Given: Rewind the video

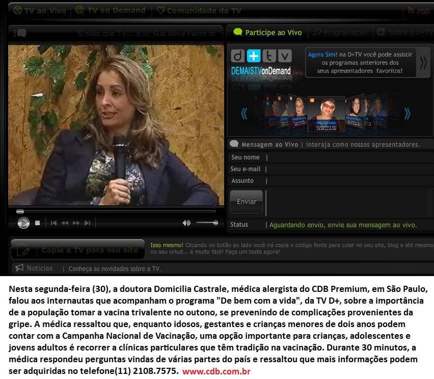Looking at the screenshot, I should pyautogui.click(x=65, y=223).
